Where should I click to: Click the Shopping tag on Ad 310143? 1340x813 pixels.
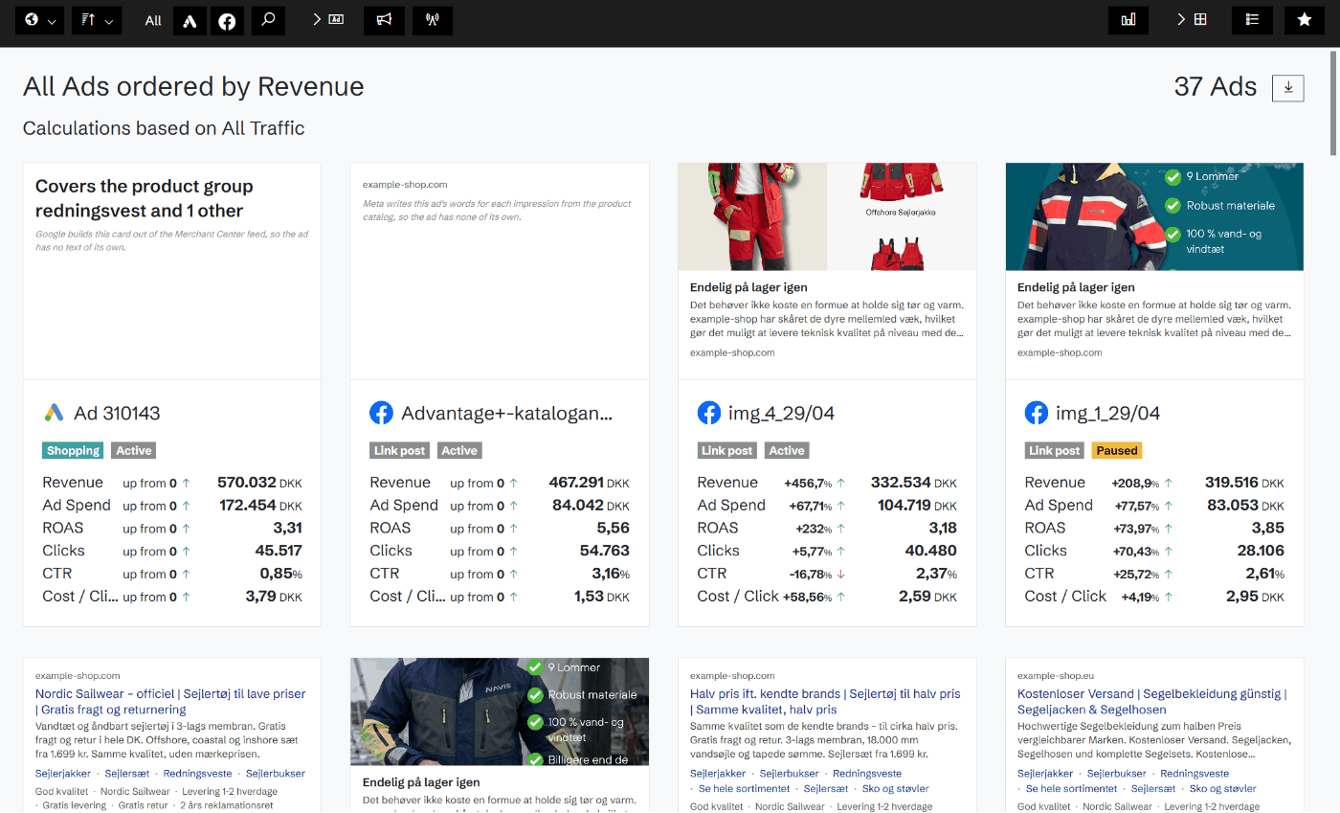[x=74, y=450]
